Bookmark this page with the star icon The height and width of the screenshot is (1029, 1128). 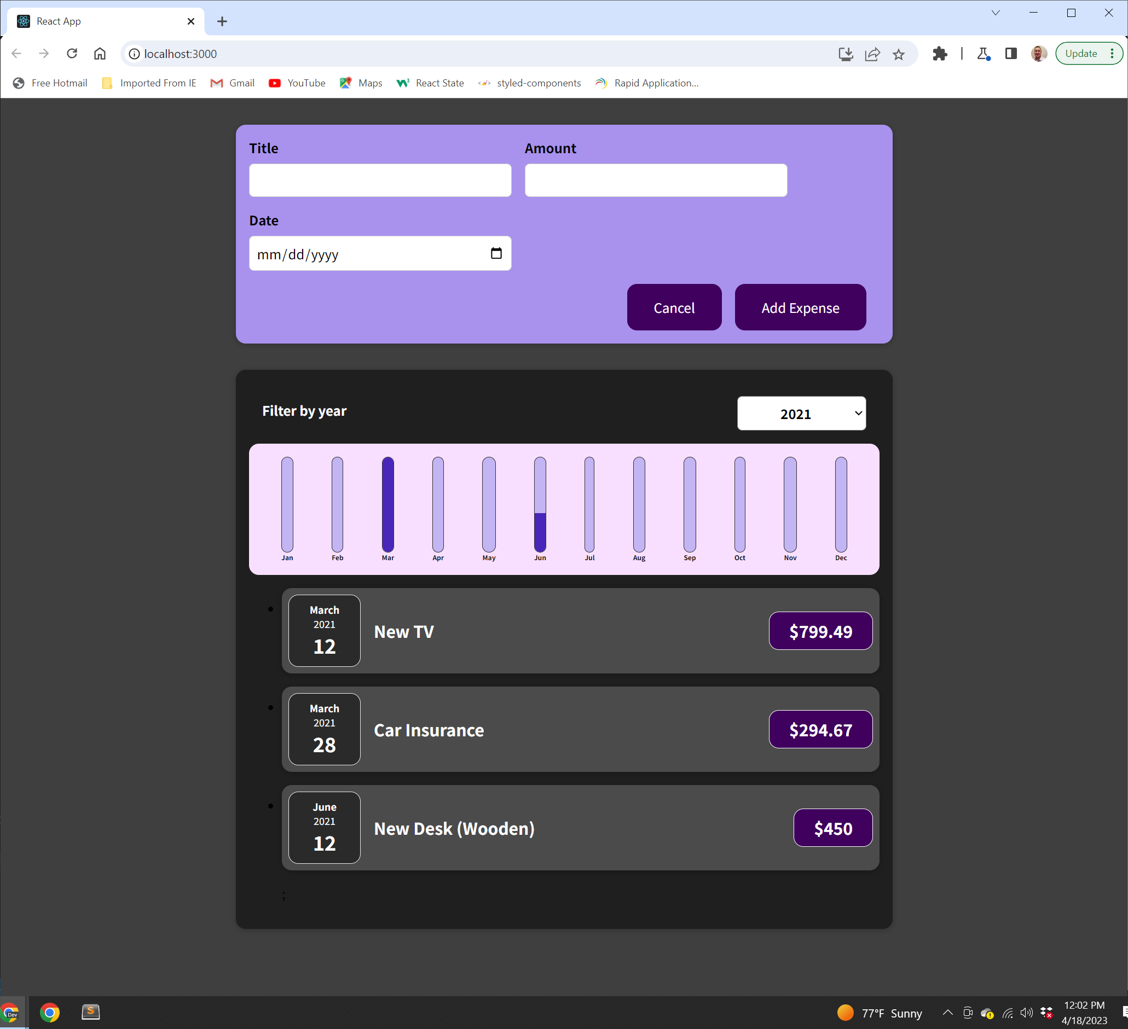tap(899, 54)
